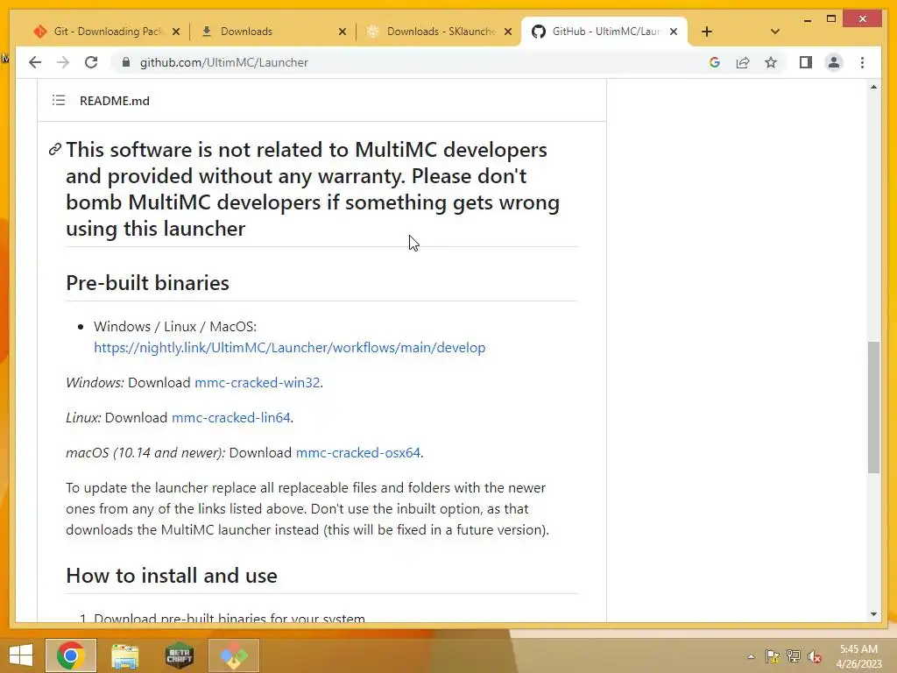The image size is (897, 673).
Task: Open the Betacraft launcher taskbar icon
Action: pyautogui.click(x=179, y=655)
